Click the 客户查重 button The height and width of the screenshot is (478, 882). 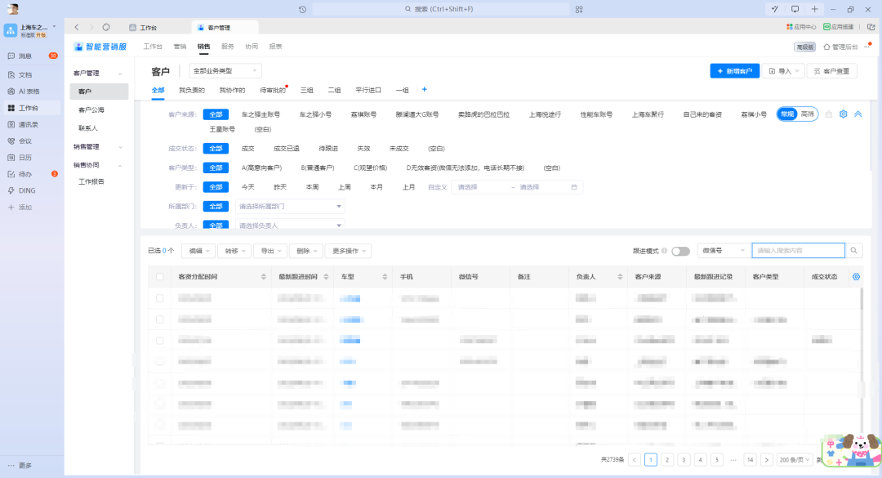(832, 71)
